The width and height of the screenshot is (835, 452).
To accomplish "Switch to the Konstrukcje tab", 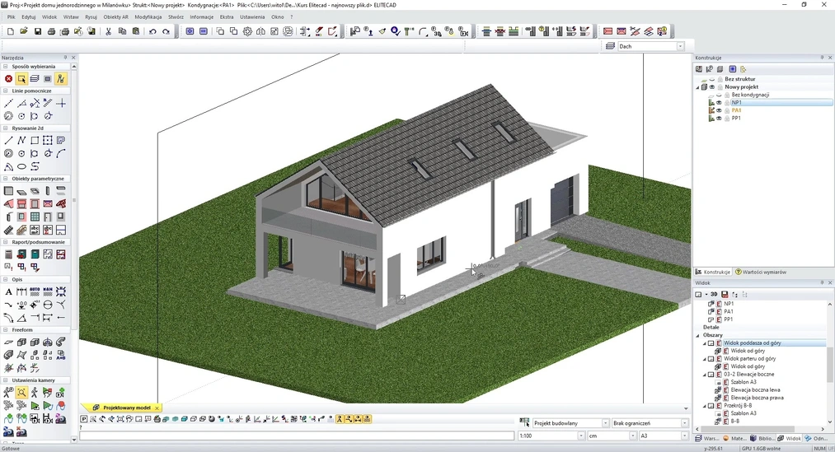I will coord(712,272).
